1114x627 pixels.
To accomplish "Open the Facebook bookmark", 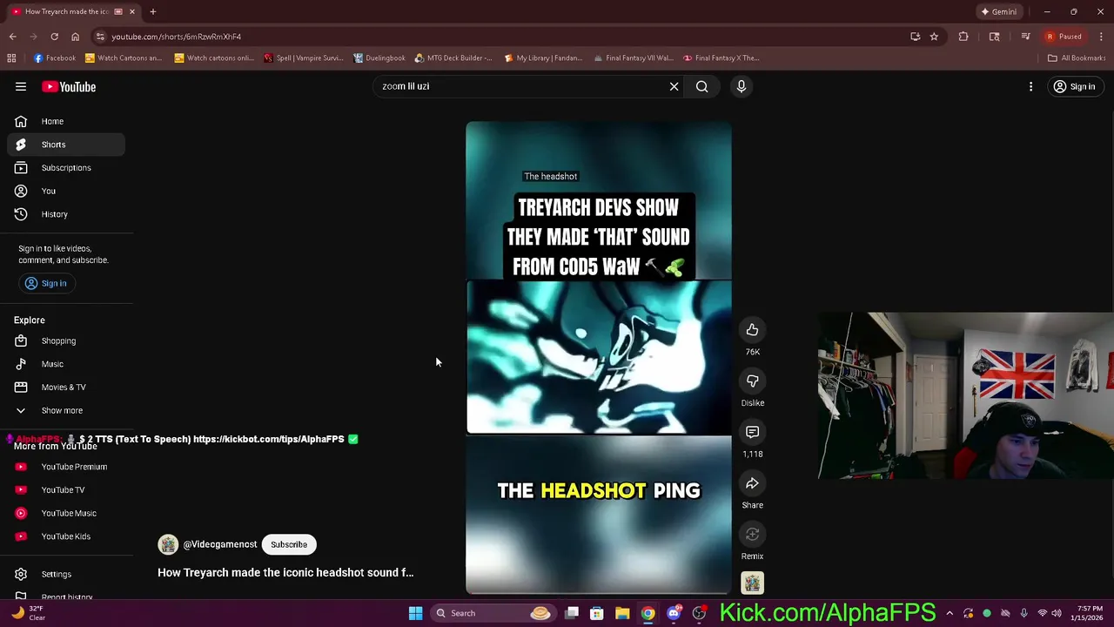I will [55, 58].
